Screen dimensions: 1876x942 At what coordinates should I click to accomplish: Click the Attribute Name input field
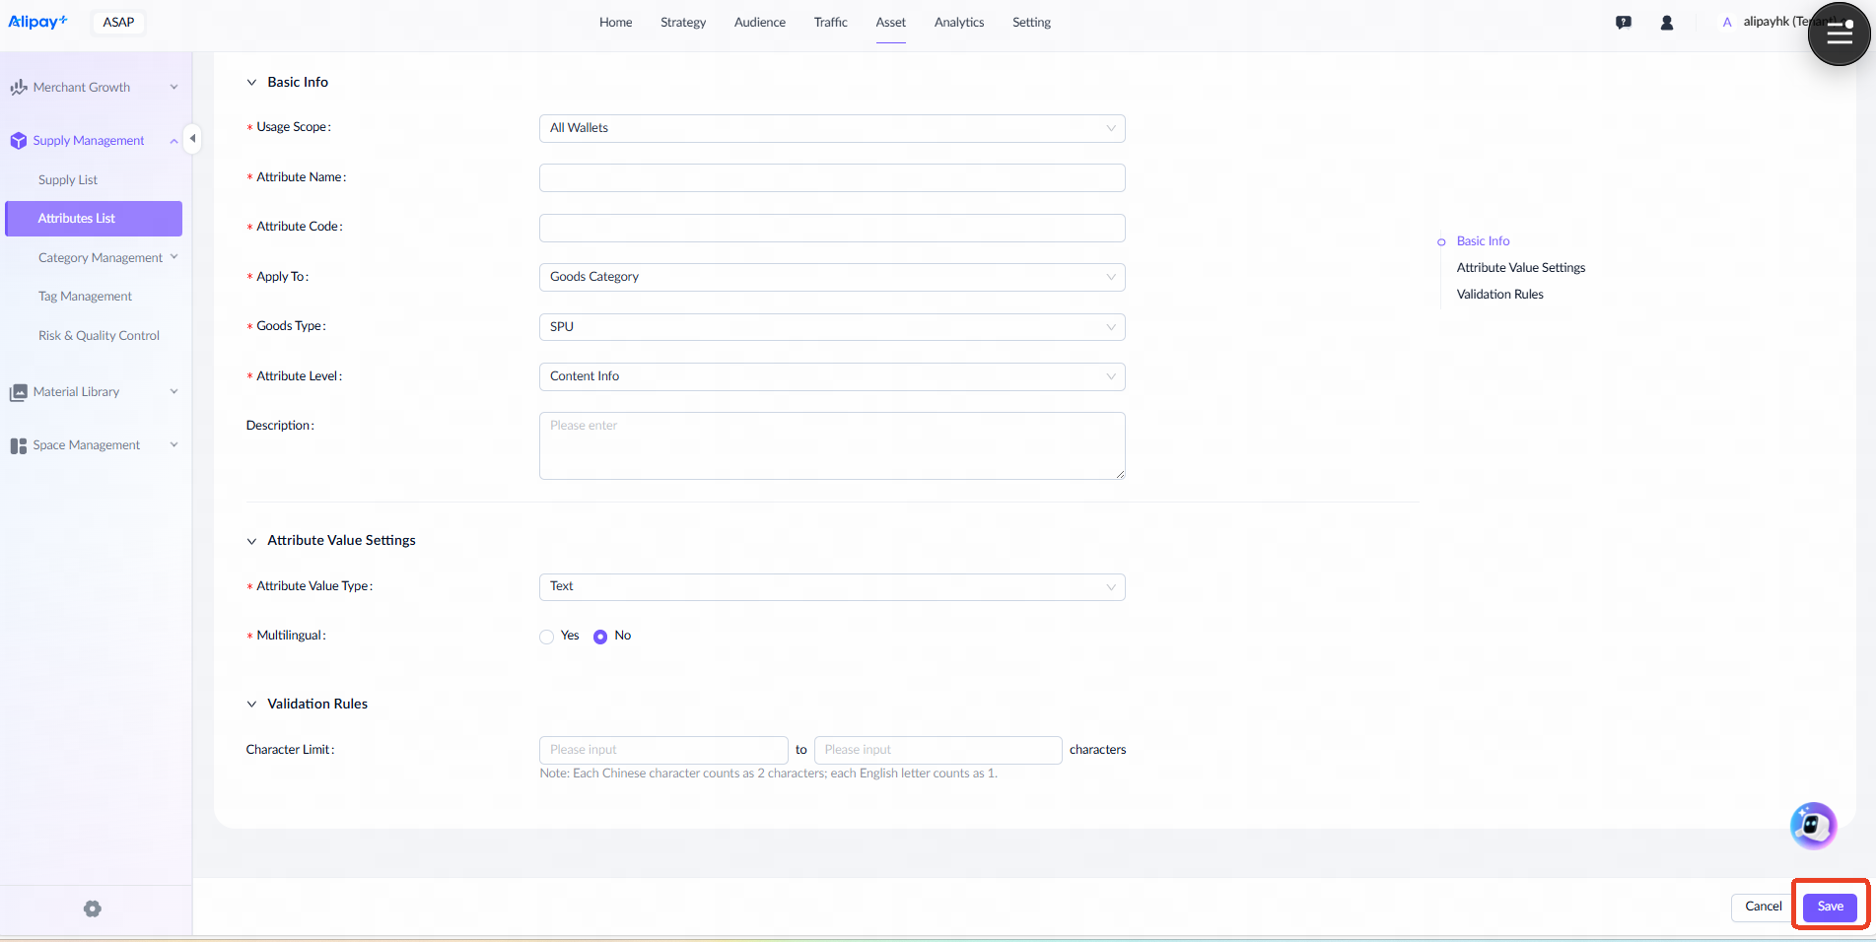(831, 178)
